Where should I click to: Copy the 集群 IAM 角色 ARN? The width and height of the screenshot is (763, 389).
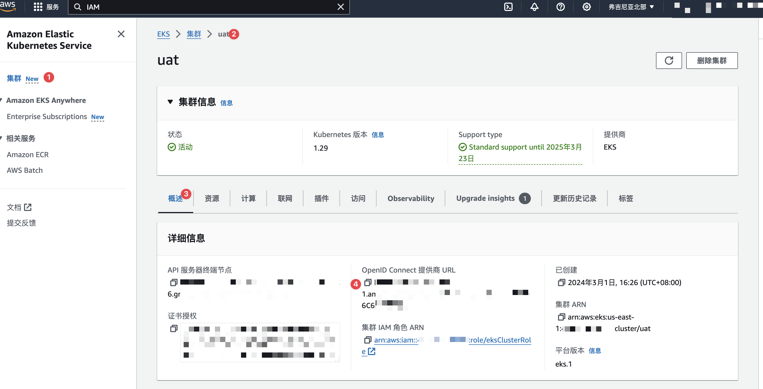368,340
